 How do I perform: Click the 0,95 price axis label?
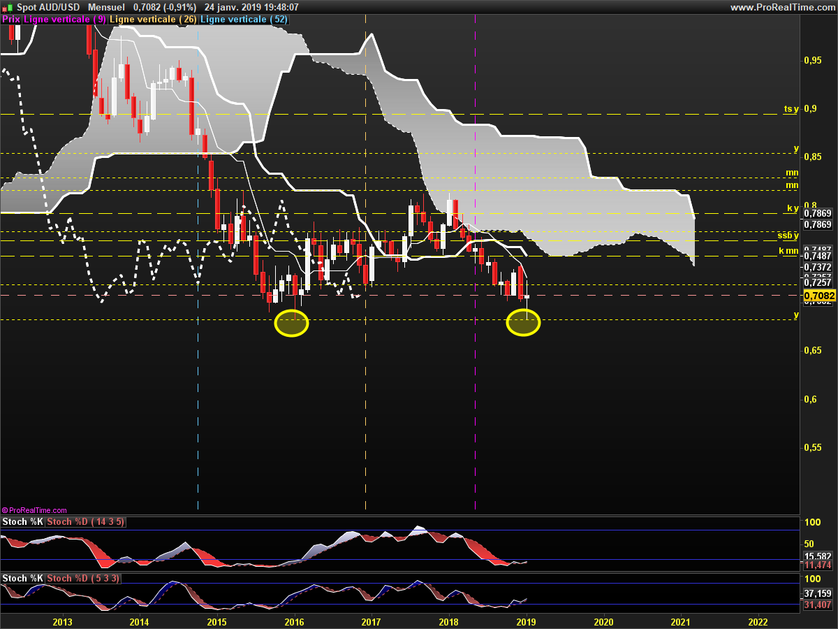point(813,60)
